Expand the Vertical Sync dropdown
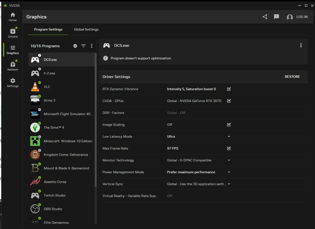 [x=229, y=184]
